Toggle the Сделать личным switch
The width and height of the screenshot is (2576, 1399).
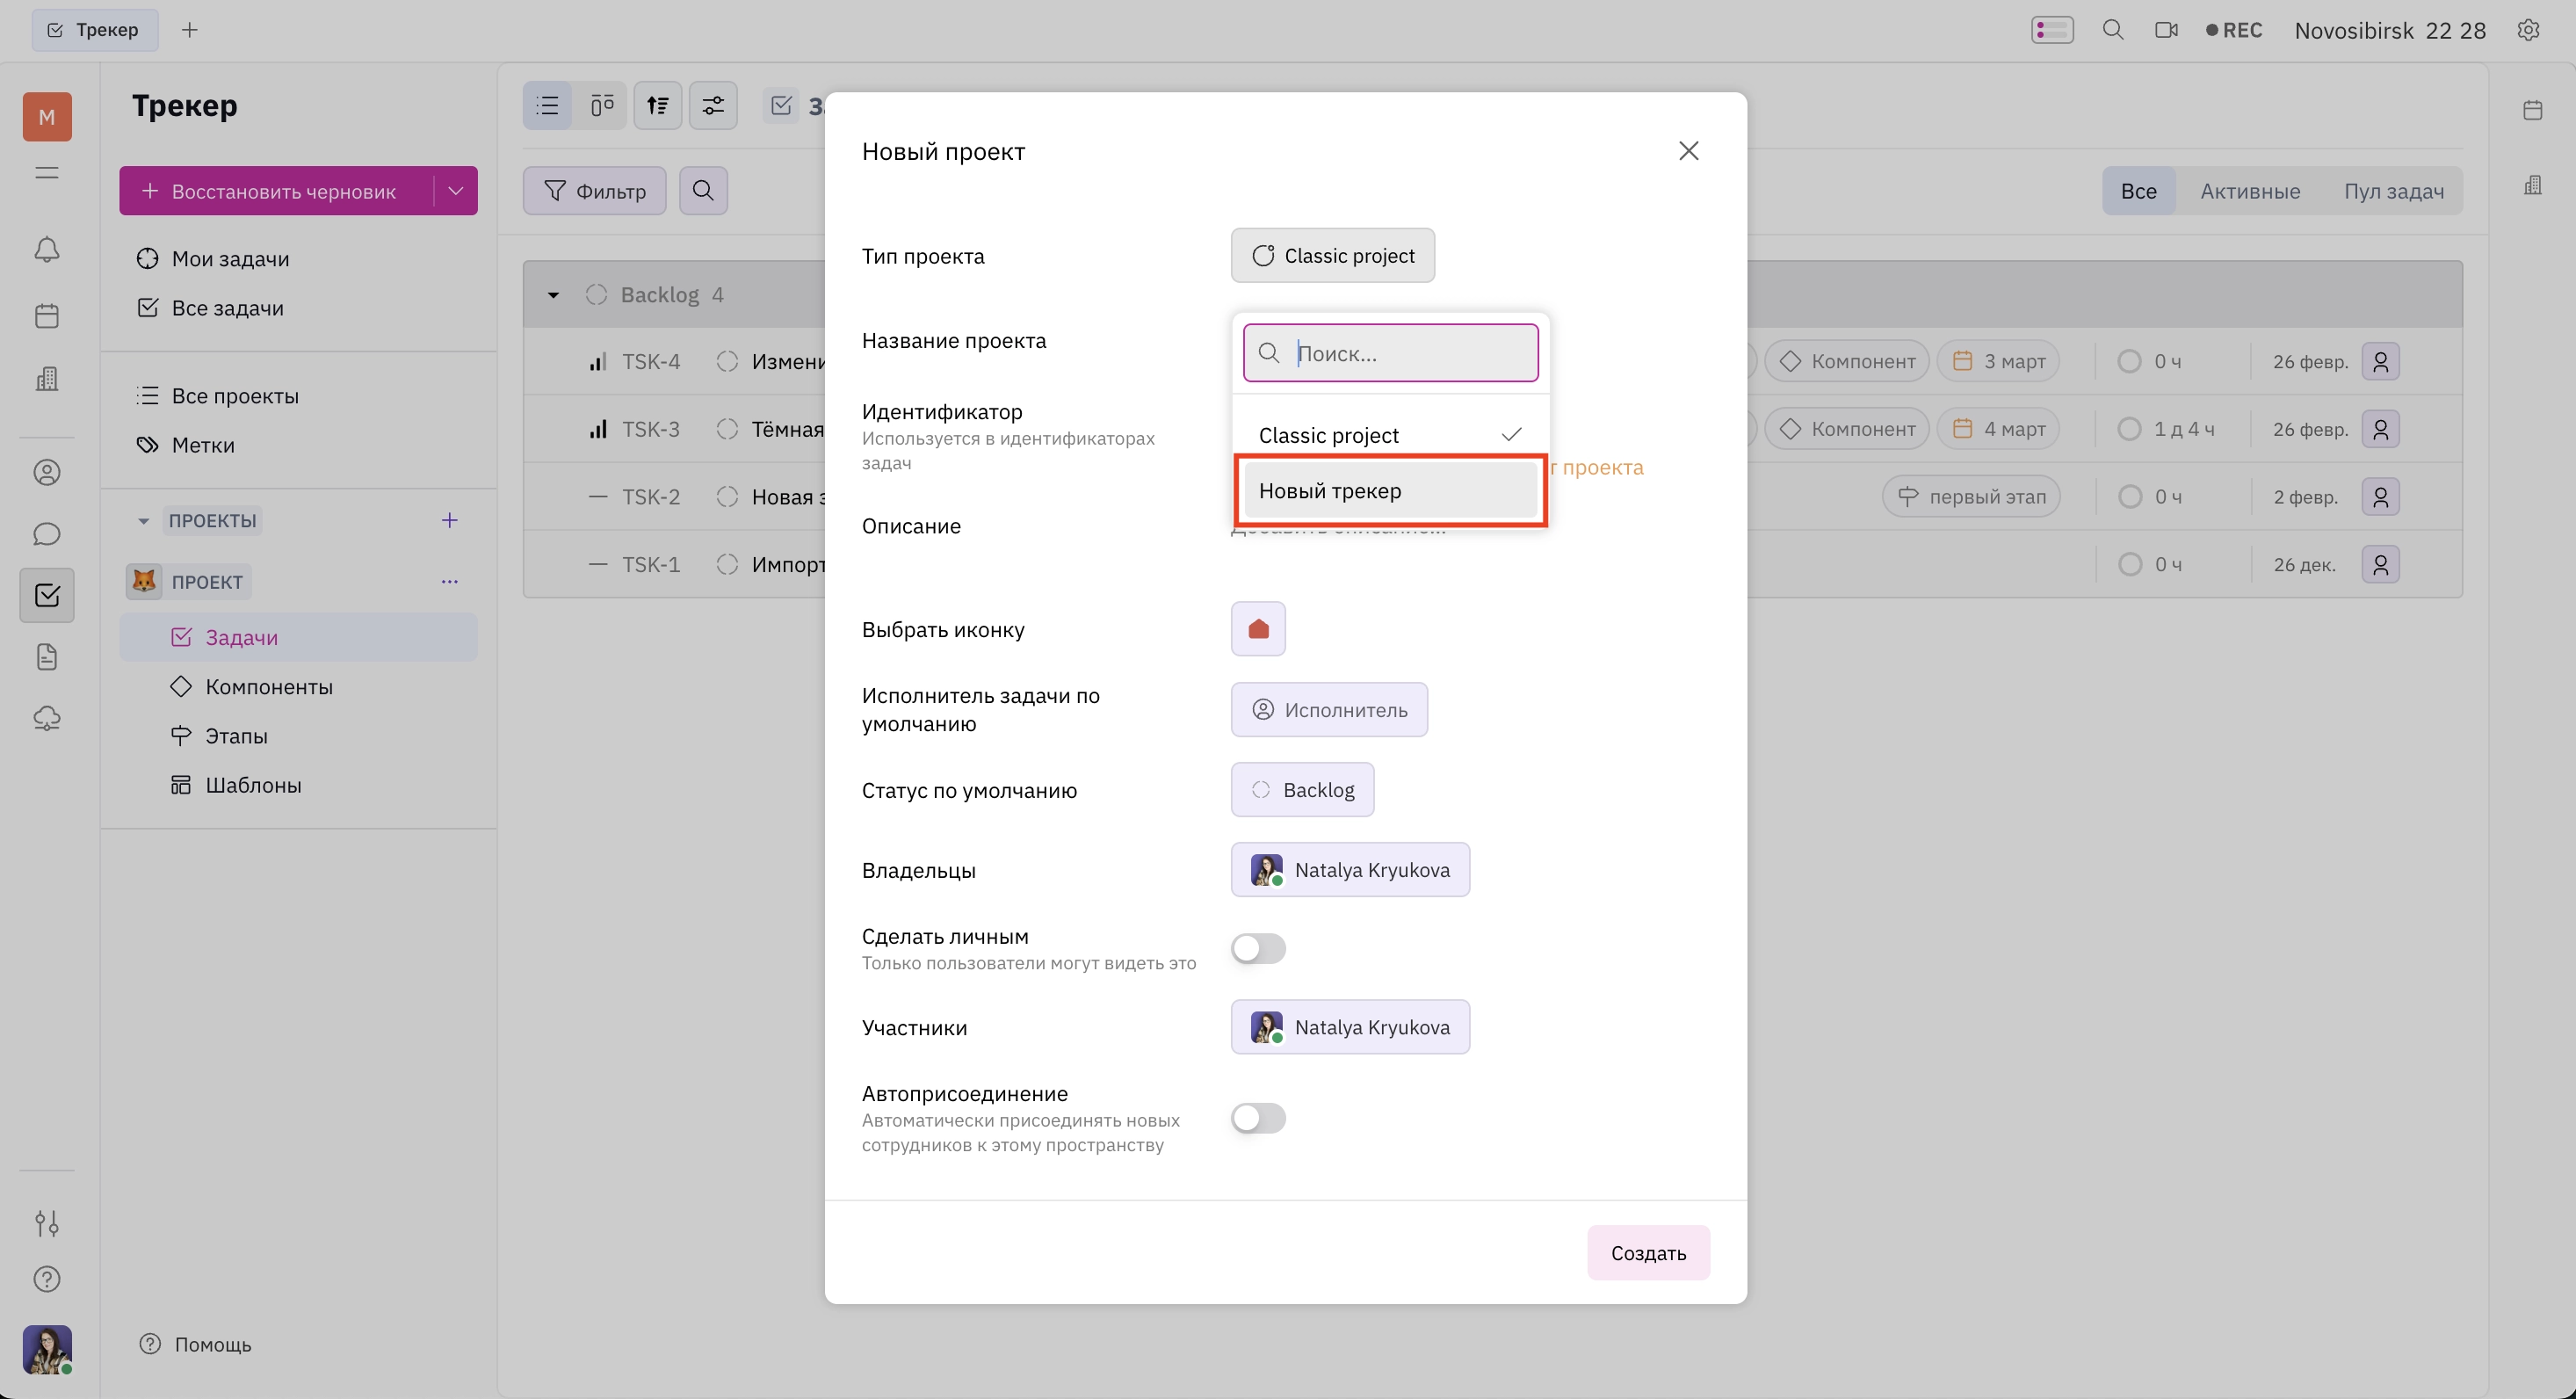tap(1258, 948)
